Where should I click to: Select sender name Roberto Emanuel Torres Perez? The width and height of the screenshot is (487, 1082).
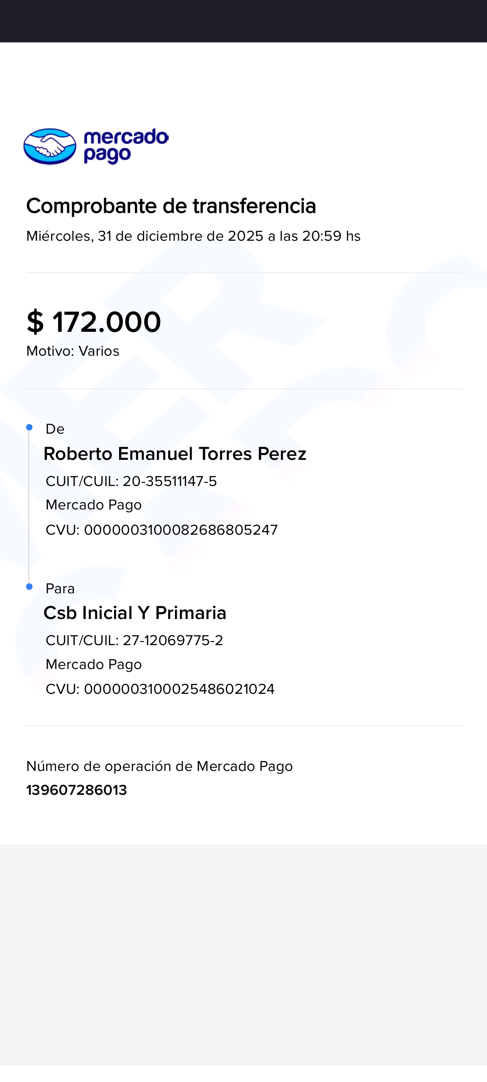pos(175,454)
